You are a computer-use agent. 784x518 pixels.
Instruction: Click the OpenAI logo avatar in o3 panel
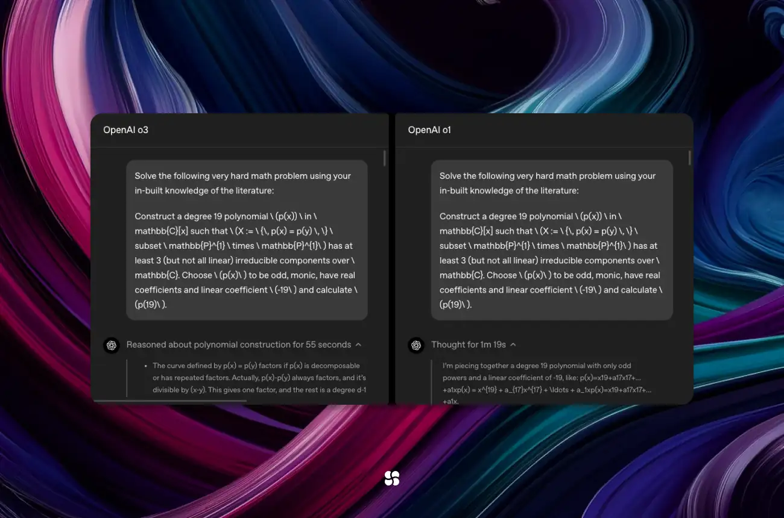tap(111, 345)
